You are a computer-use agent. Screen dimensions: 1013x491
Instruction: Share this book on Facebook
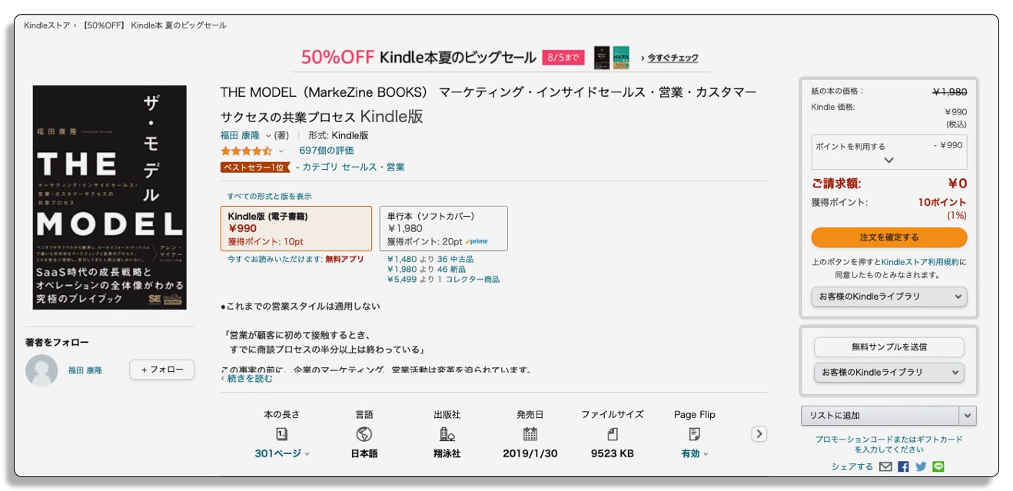coord(903,466)
